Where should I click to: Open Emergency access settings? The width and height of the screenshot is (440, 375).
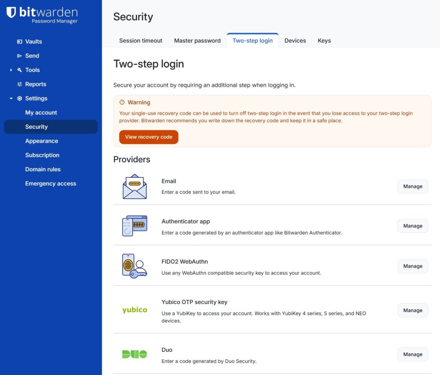(51, 183)
